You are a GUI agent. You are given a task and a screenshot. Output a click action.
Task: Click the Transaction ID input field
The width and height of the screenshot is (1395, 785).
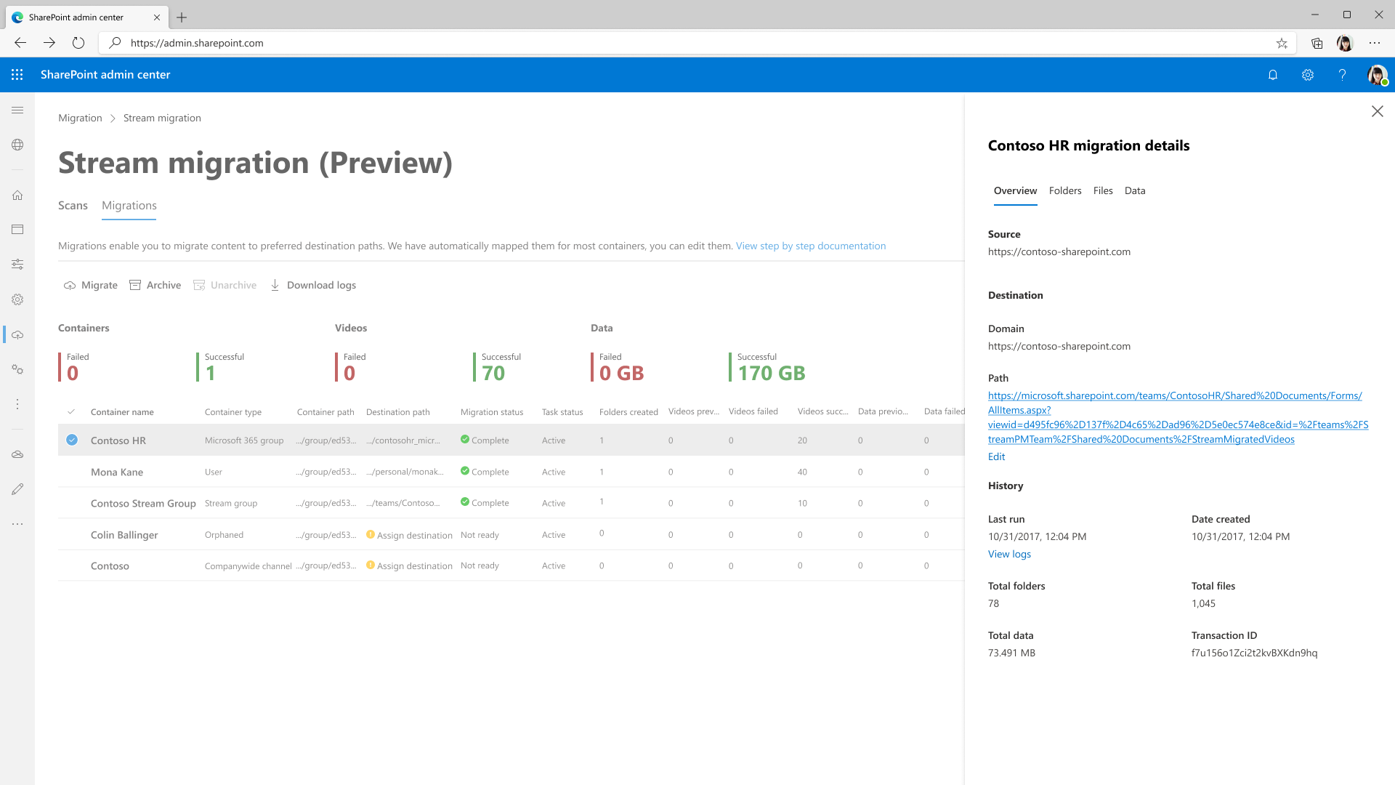tap(1255, 653)
